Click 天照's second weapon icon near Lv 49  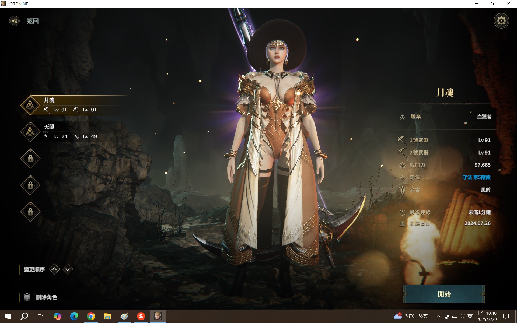(76, 137)
